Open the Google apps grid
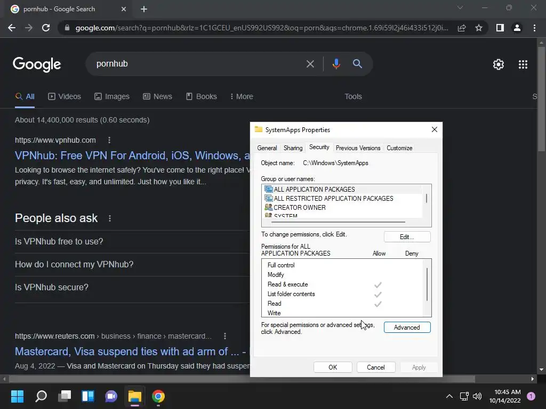 click(523, 64)
